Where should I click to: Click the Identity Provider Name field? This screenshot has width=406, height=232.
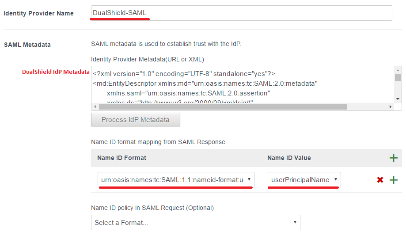click(x=241, y=13)
